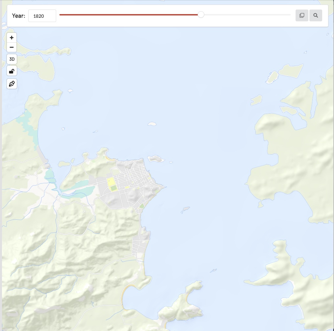Screen dimensions: 334x331
Task: Click the "Year:" label
Action: (x=18, y=16)
